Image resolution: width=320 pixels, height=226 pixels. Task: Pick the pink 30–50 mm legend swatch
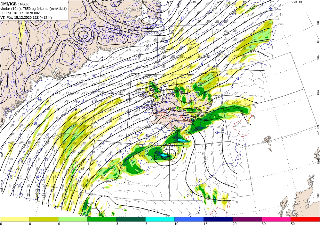tap(276, 219)
